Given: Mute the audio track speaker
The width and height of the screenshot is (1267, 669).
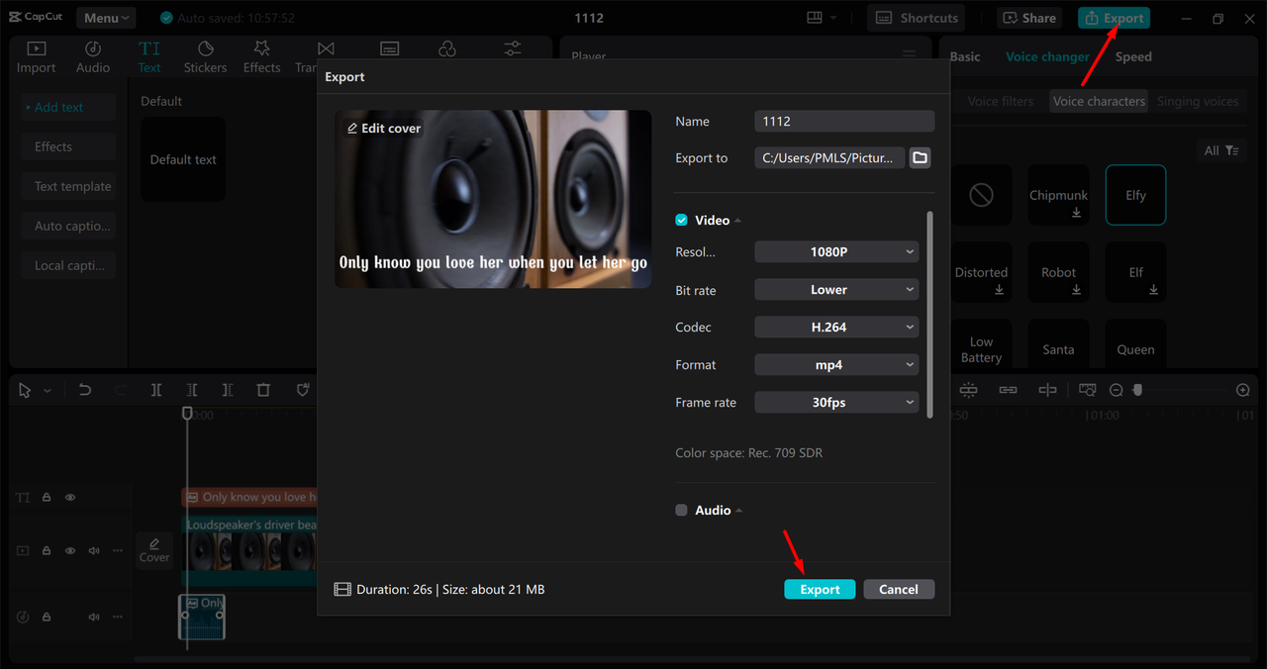Looking at the screenshot, I should tap(94, 617).
